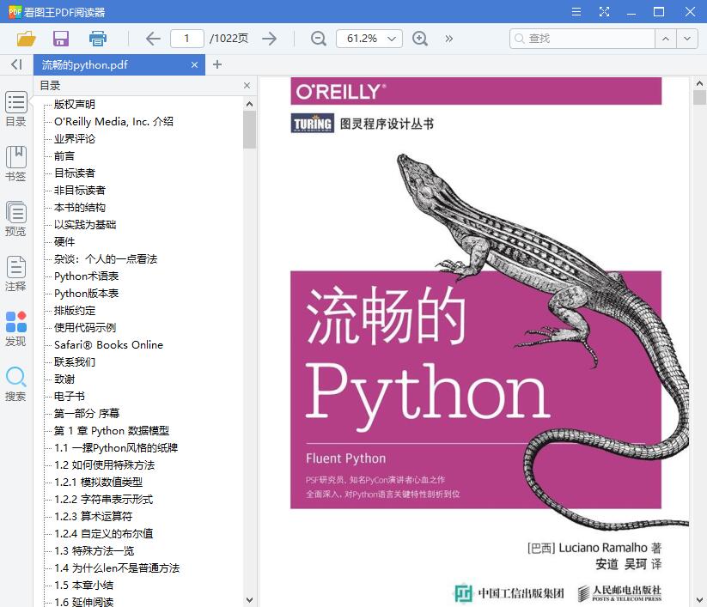Image resolution: width=707 pixels, height=607 pixels.
Task: Add a new tab with plus button
Action: 216,64
